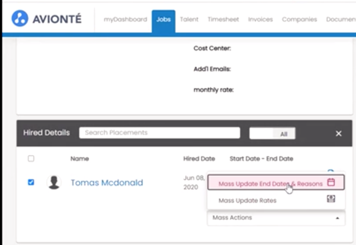This screenshot has width=356, height=245.
Task: Close the Hired Details panel with X
Action: pyautogui.click(x=338, y=133)
